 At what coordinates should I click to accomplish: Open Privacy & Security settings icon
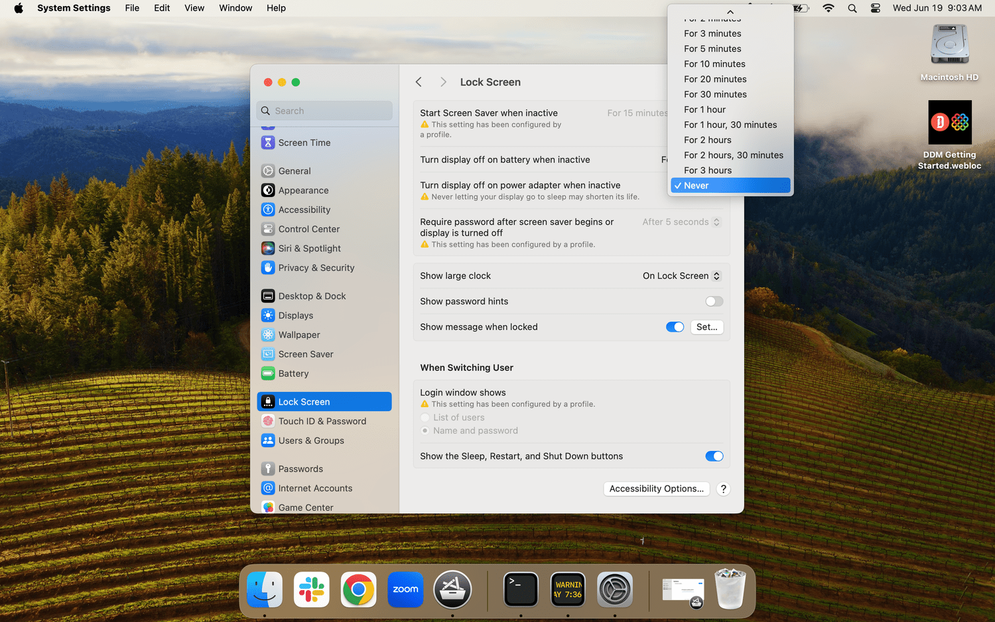pos(268,268)
